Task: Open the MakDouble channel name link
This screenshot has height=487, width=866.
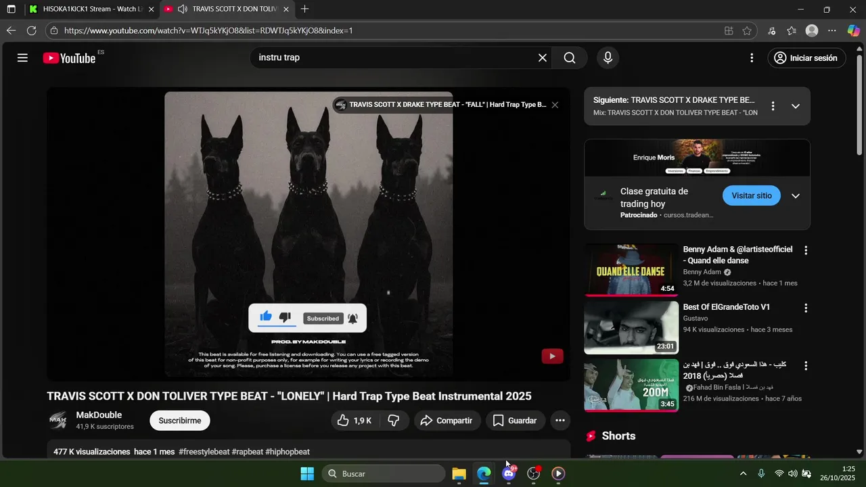Action: click(x=99, y=415)
